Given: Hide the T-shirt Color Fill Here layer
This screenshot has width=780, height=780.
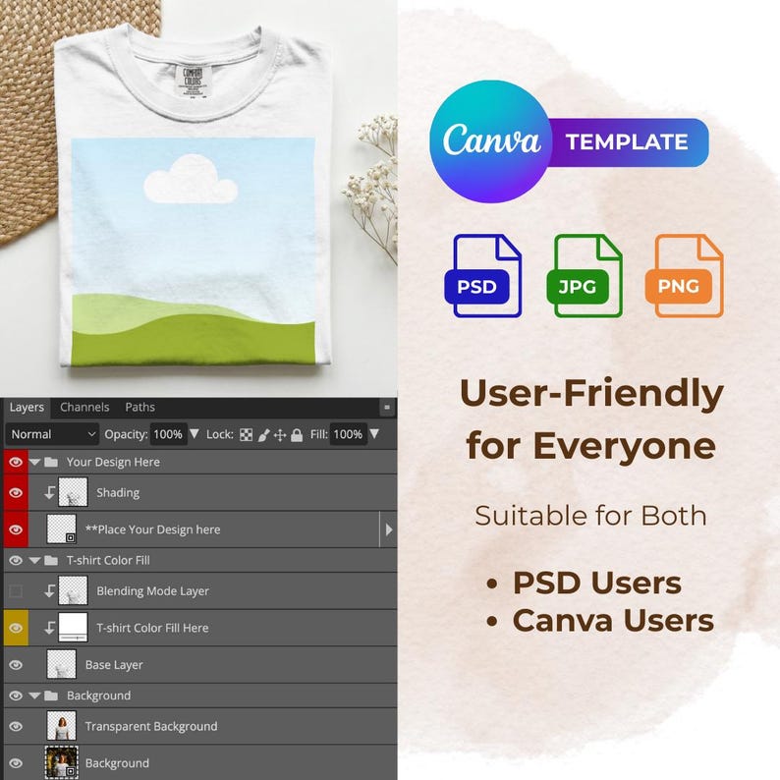Looking at the screenshot, I should coord(16,628).
